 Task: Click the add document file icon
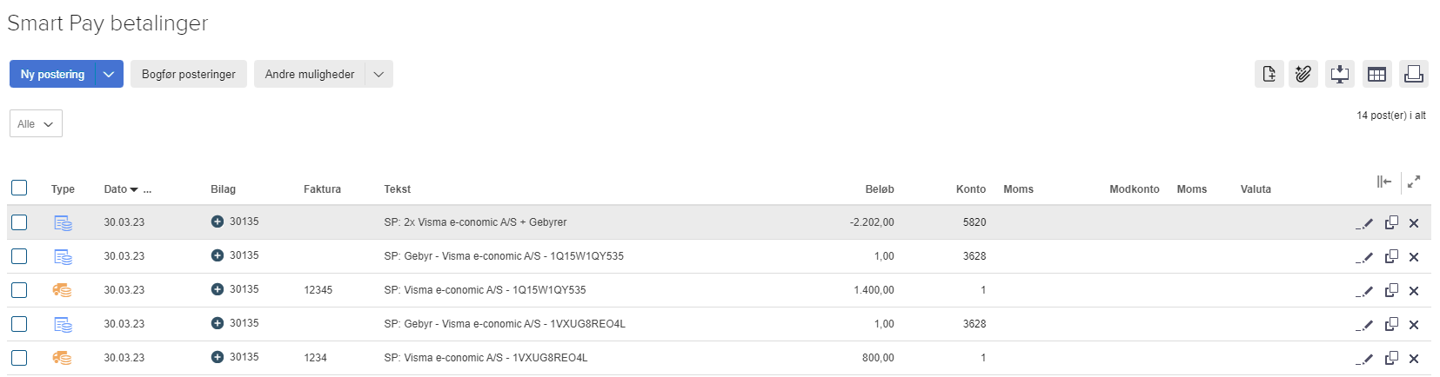click(1269, 75)
